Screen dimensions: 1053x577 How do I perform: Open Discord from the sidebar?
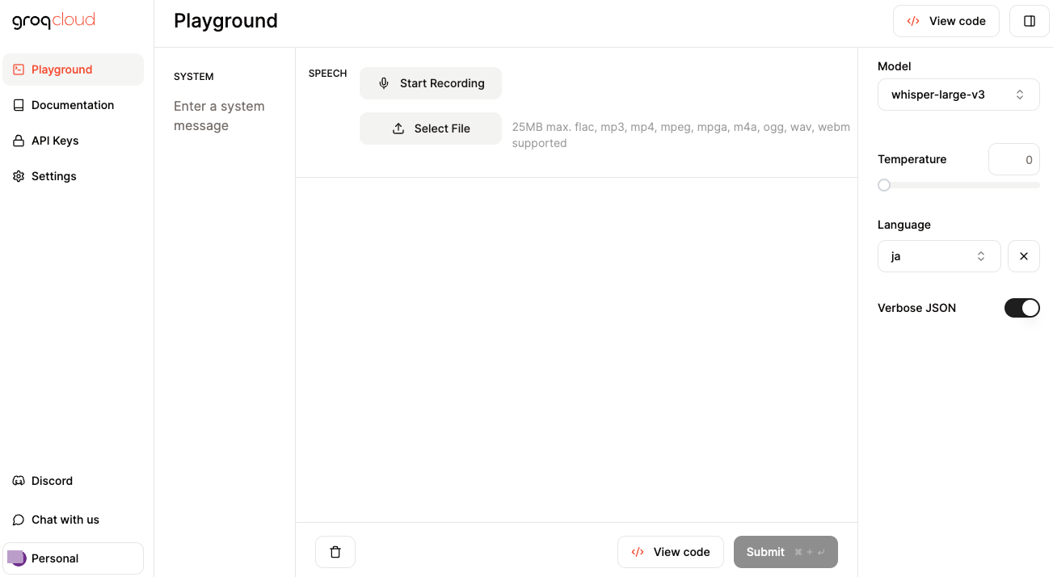tap(52, 481)
